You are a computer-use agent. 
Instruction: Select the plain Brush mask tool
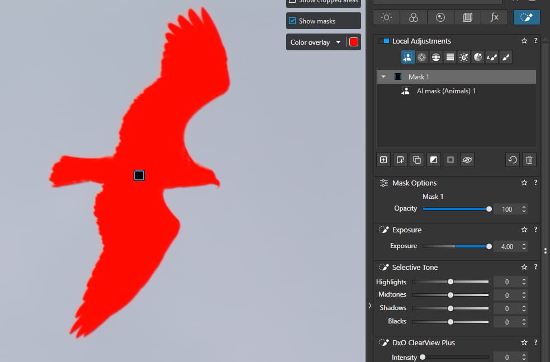(505, 57)
